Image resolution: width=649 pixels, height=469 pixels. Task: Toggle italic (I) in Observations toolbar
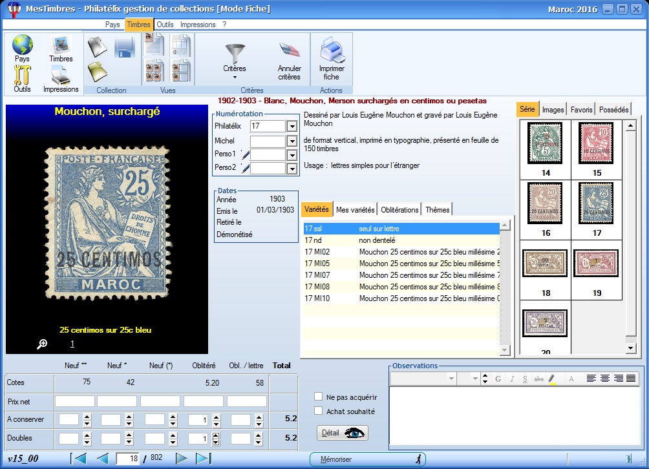pos(511,379)
